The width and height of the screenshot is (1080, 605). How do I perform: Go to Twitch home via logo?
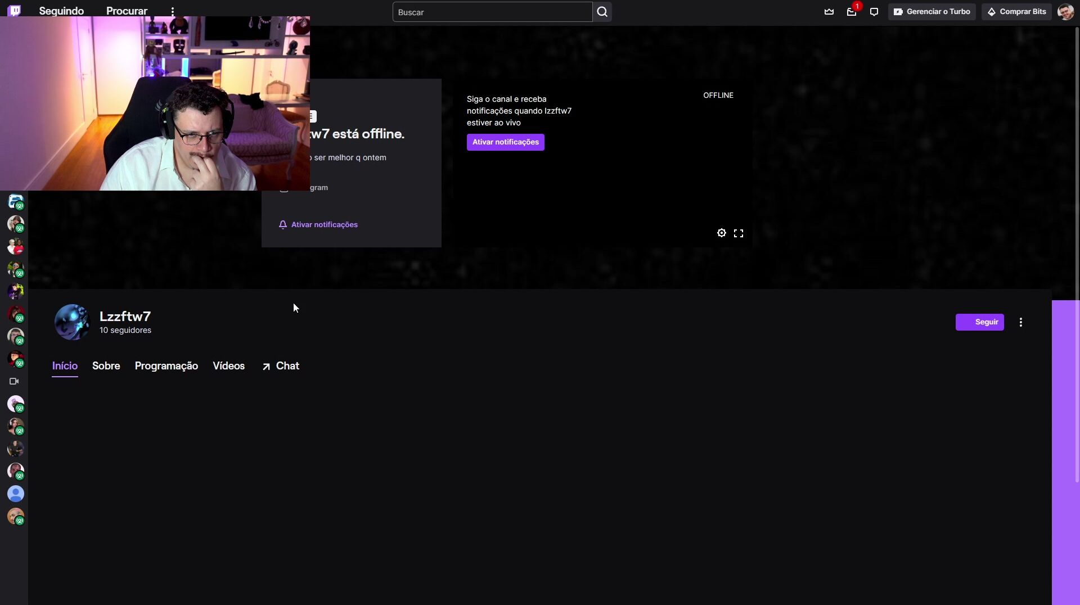click(x=15, y=11)
